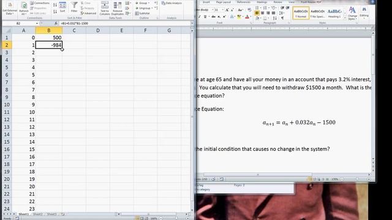Toggle Strikethrough formatting in Word
392x220 pixels.
[x=213, y=16]
